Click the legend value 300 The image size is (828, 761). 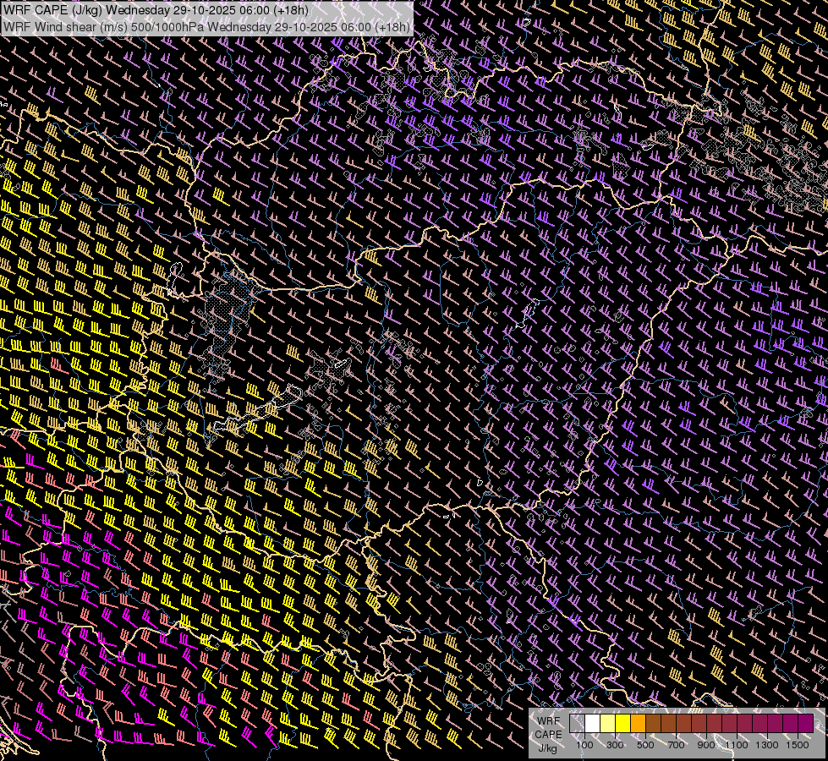tap(615, 745)
